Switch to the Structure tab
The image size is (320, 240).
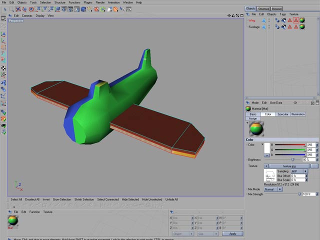coord(263,9)
